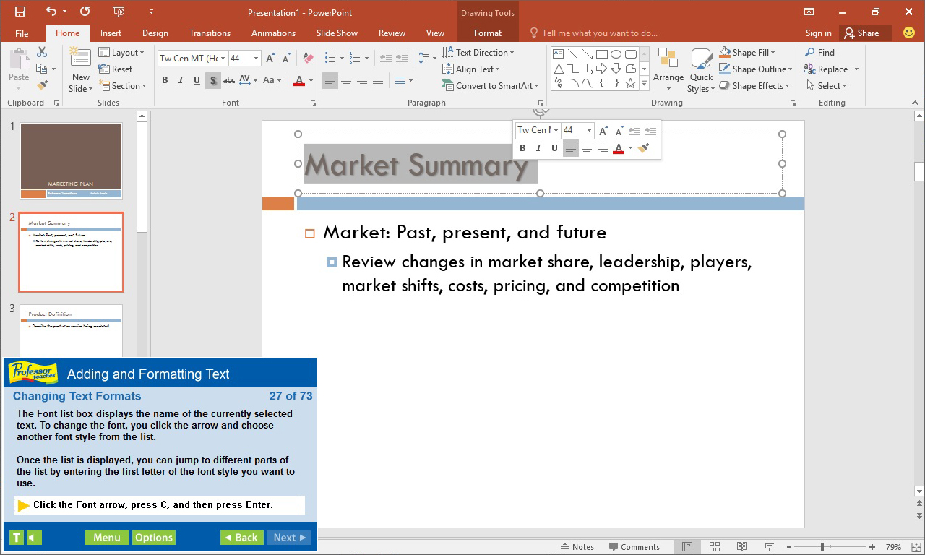
Task: Toggle the Notes pane in status bar
Action: pos(577,547)
